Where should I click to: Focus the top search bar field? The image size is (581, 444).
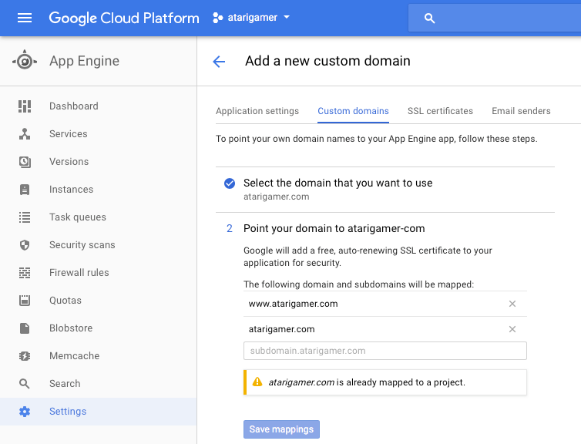pos(495,18)
